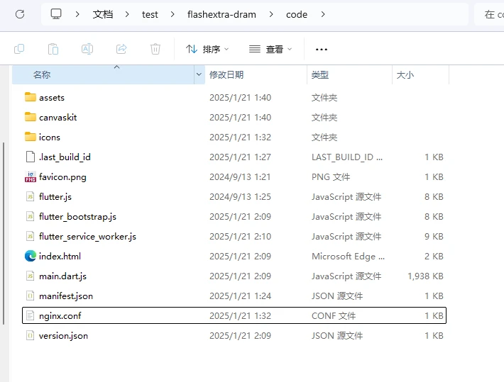This screenshot has width=504, height=382.
Task: Select the .last_build_id file name
Action: (x=65, y=157)
